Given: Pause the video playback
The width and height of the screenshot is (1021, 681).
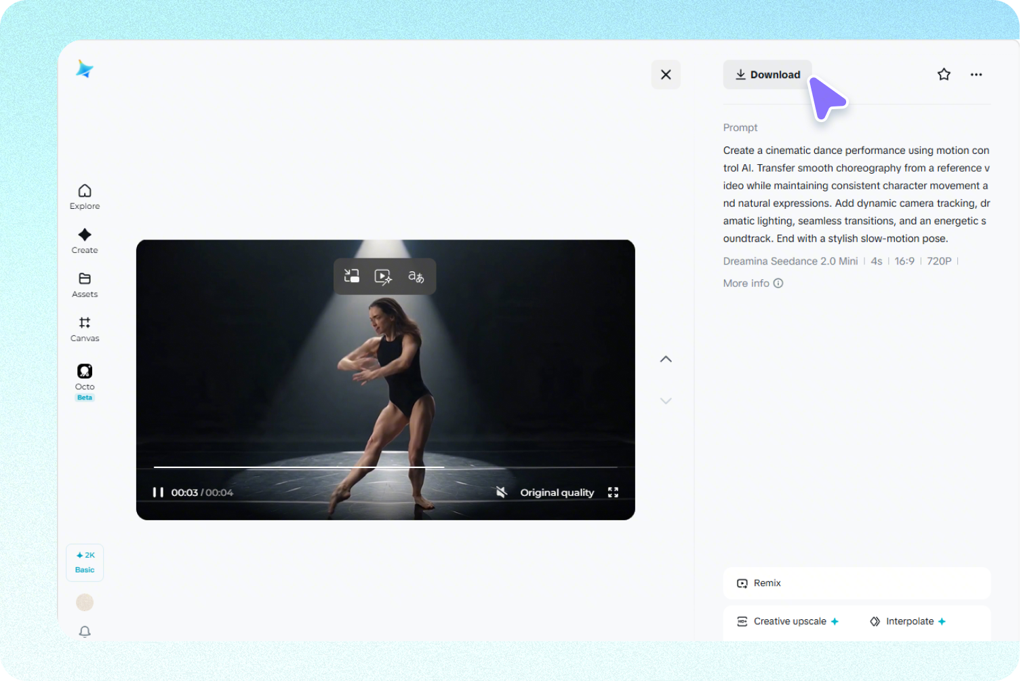Looking at the screenshot, I should point(158,492).
